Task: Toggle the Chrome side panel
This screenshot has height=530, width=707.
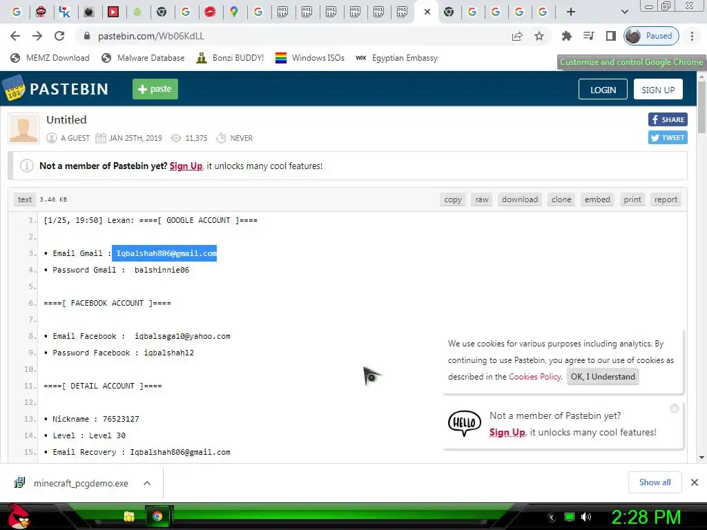Action: coord(611,36)
